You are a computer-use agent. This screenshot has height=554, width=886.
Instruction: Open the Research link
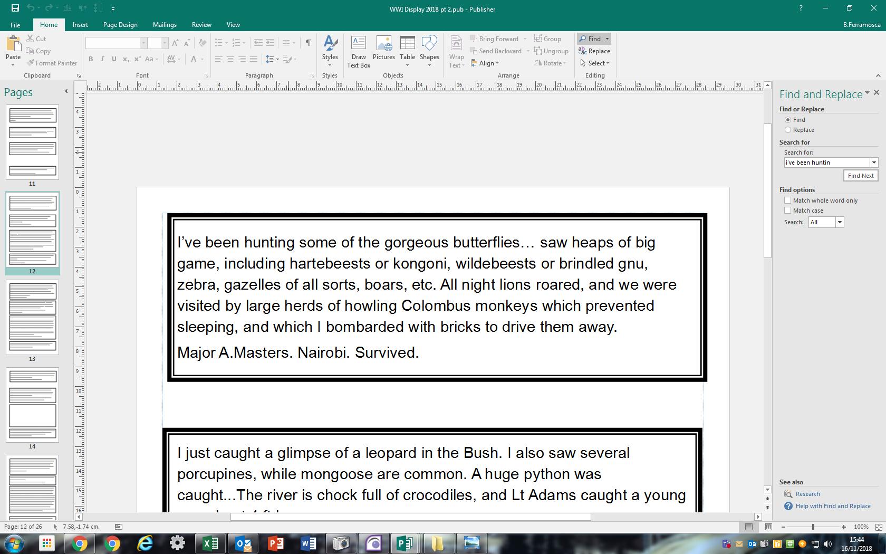(807, 494)
